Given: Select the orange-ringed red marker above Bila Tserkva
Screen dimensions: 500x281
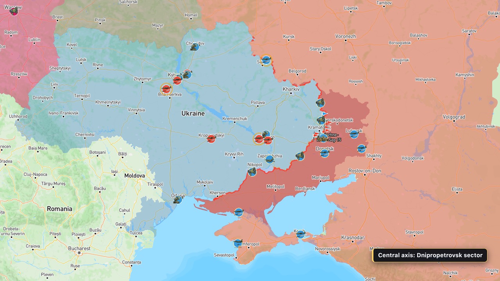Looking at the screenshot, I should [166, 89].
